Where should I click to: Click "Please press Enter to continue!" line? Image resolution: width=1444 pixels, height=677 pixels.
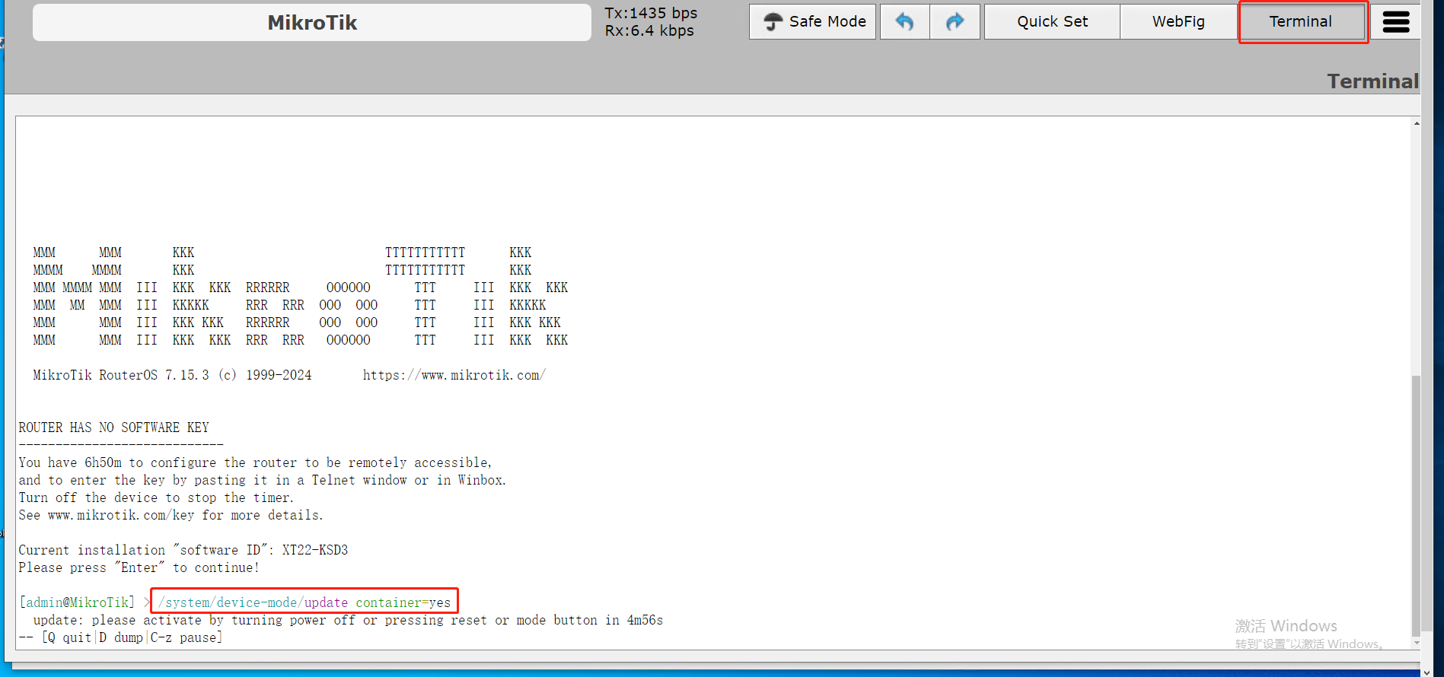pos(139,567)
